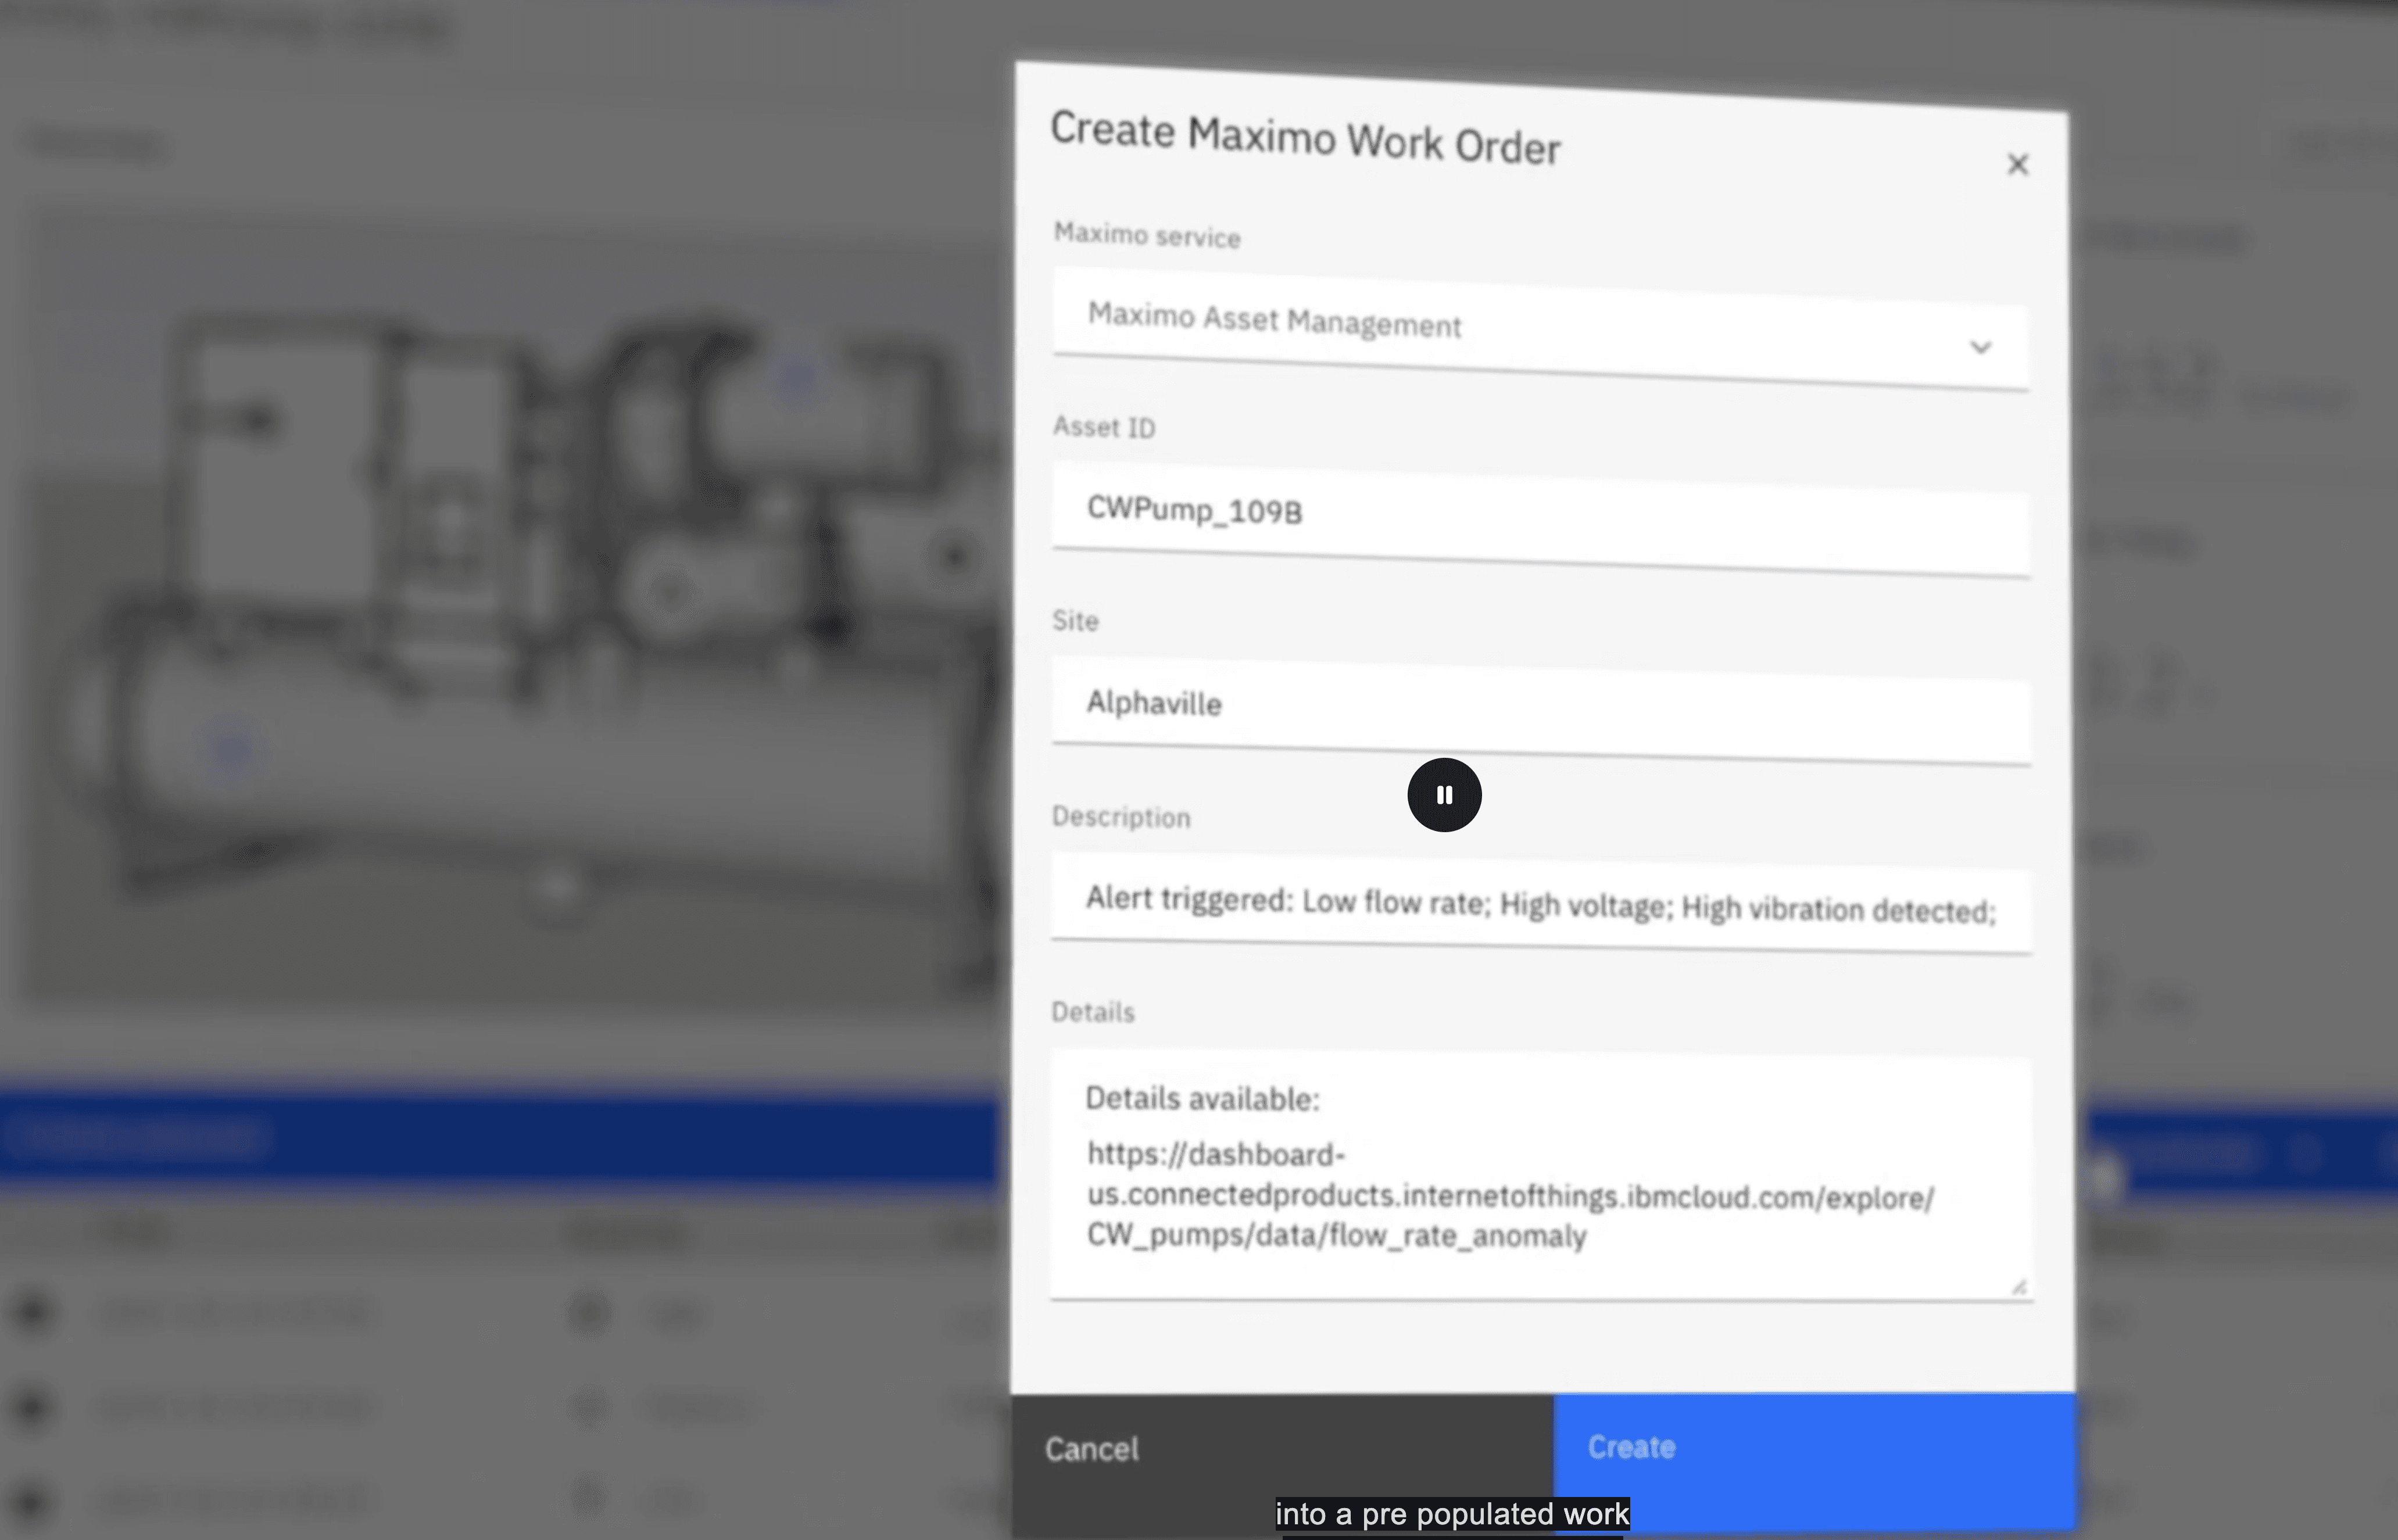Click the Site label text
The width and height of the screenshot is (2398, 1540).
(x=1075, y=621)
